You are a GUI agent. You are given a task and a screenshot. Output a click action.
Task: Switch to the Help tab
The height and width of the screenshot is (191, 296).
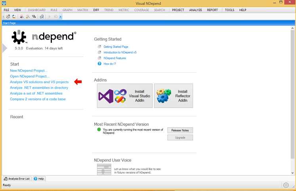[x=39, y=179]
